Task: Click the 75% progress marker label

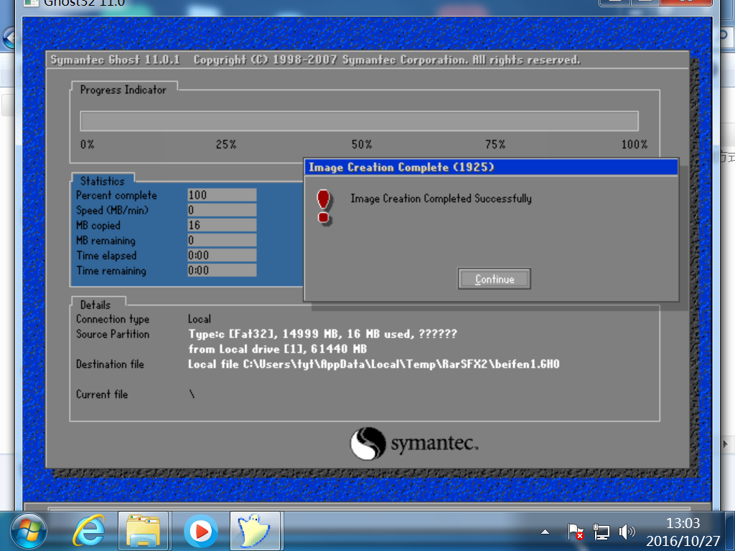Action: 495,144
